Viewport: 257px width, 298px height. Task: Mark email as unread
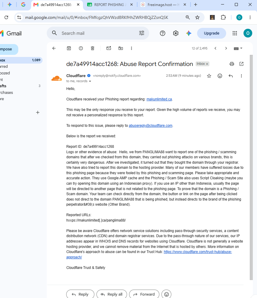(x=109, y=48)
